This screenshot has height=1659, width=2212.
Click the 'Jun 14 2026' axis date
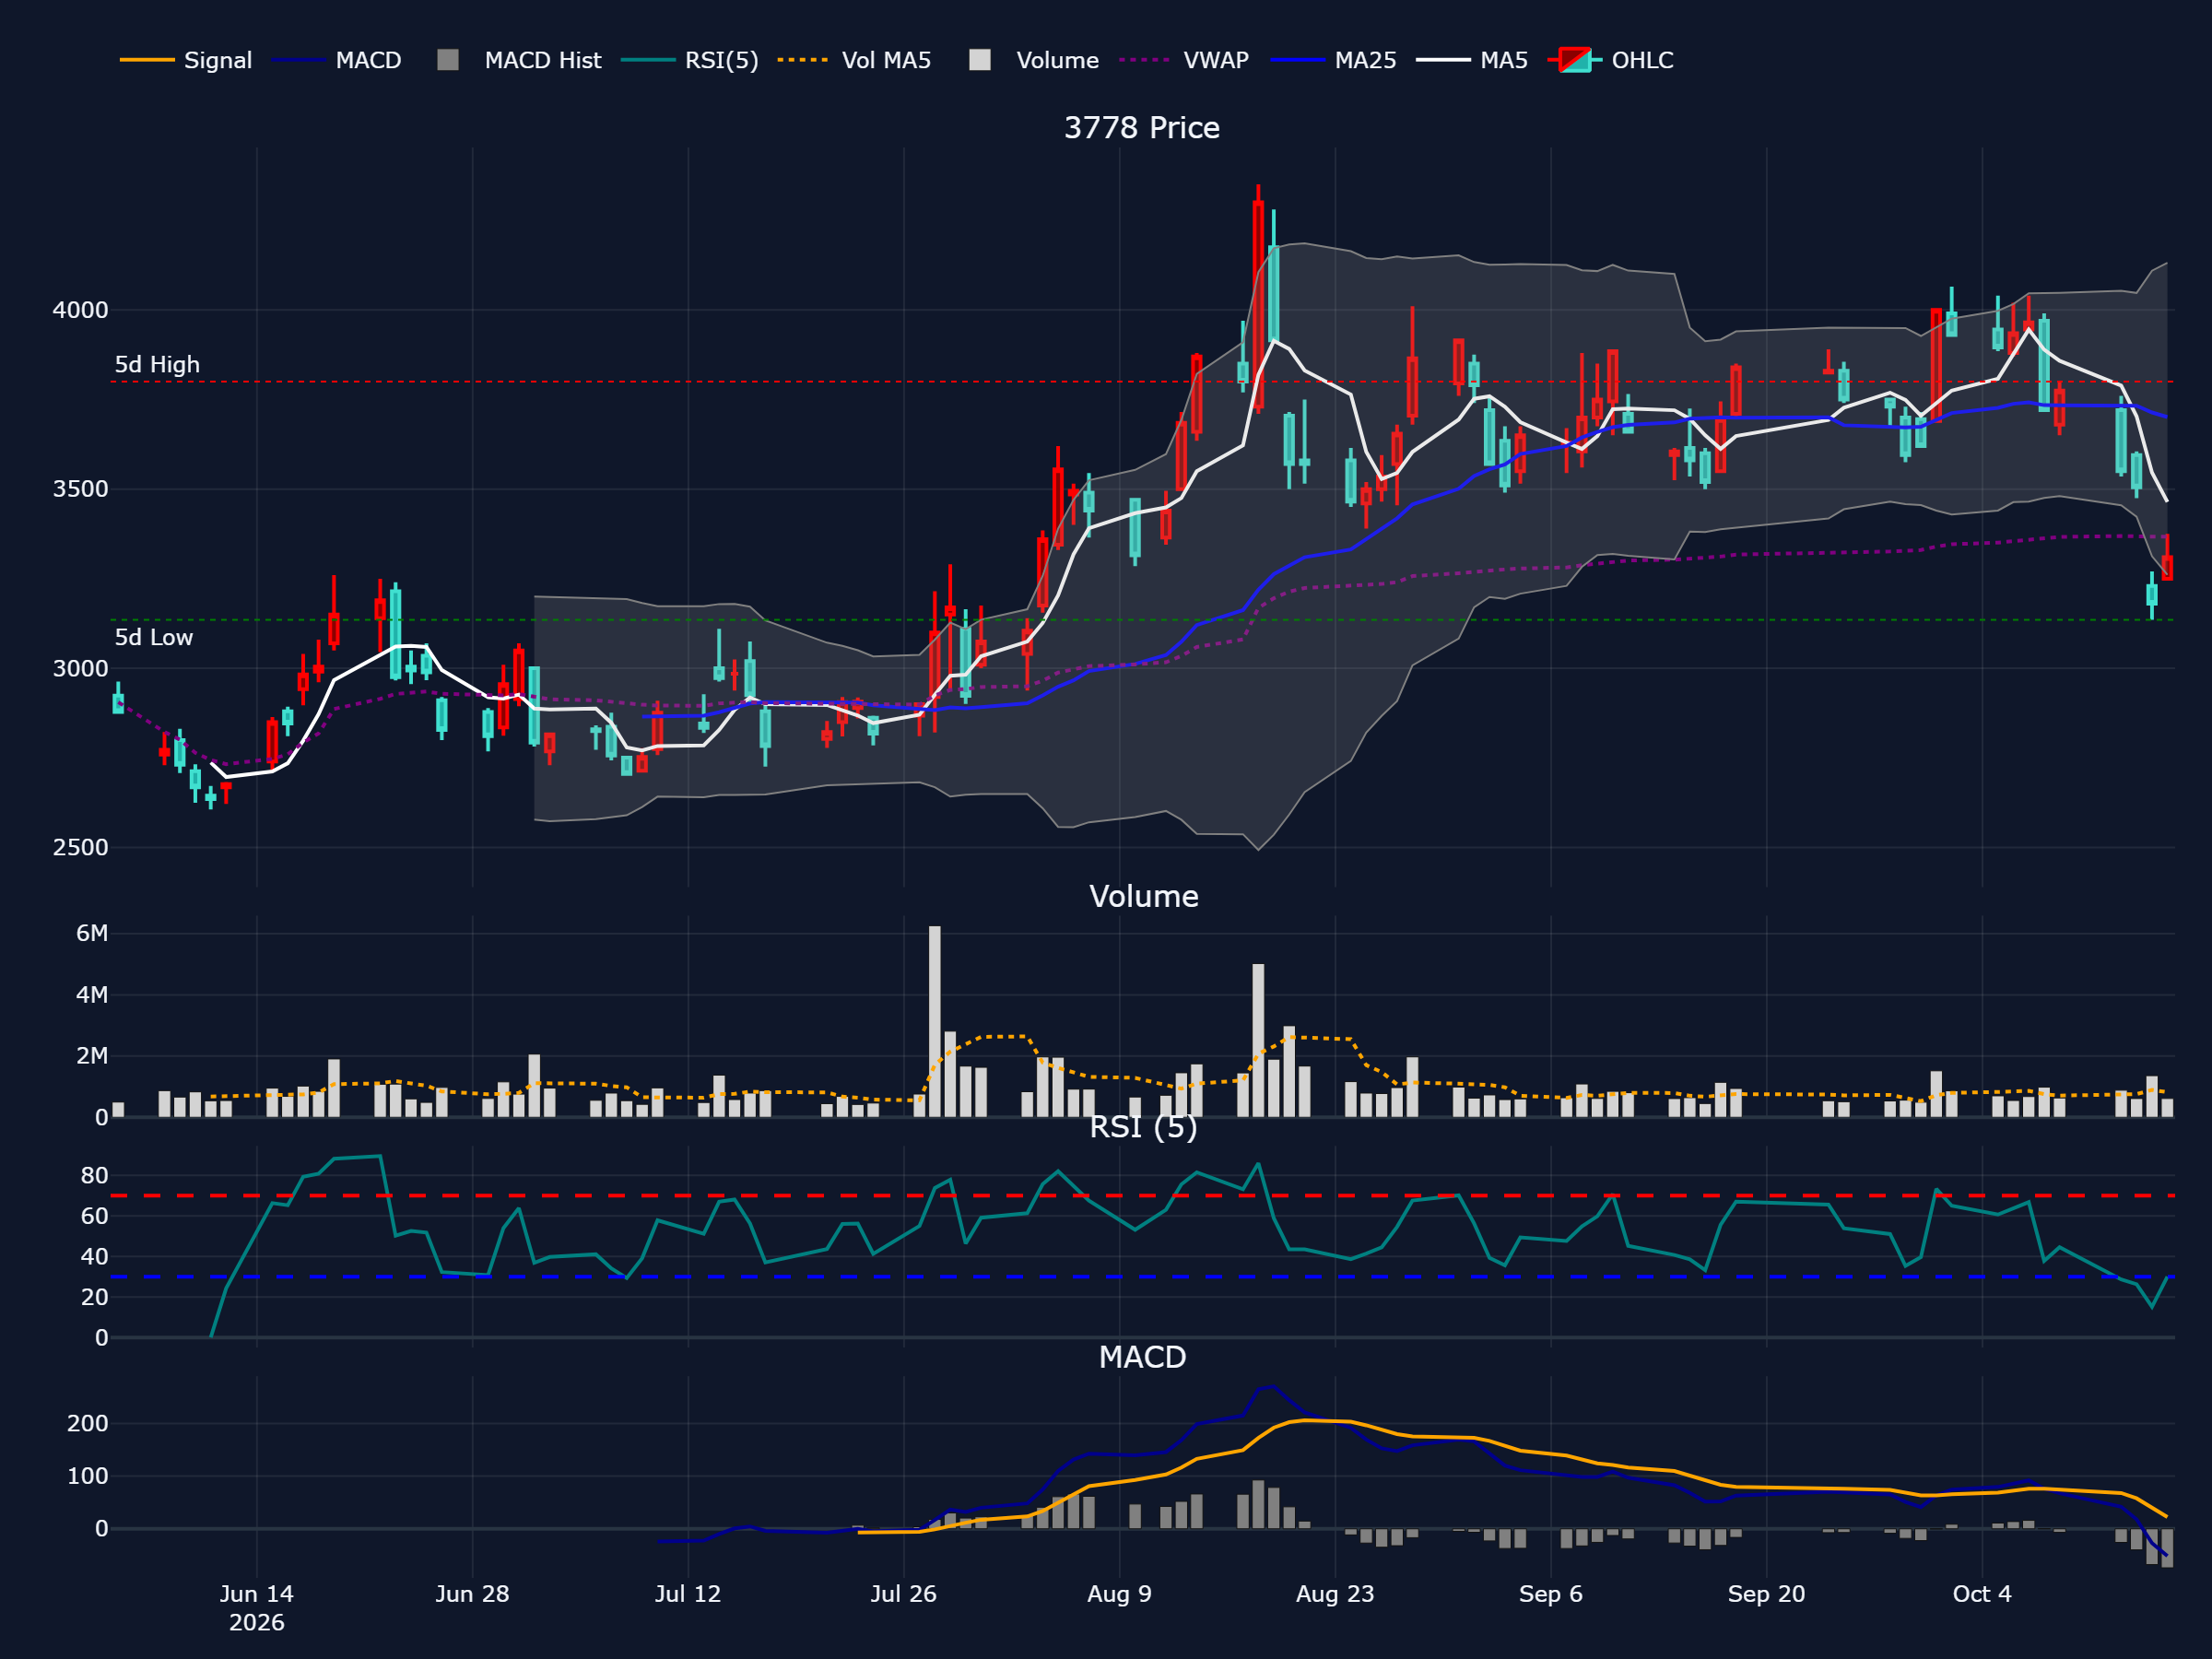tap(257, 1608)
